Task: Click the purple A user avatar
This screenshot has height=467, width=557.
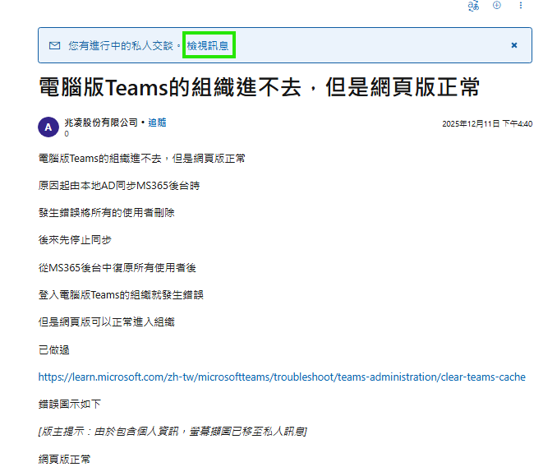Action: pyautogui.click(x=48, y=127)
